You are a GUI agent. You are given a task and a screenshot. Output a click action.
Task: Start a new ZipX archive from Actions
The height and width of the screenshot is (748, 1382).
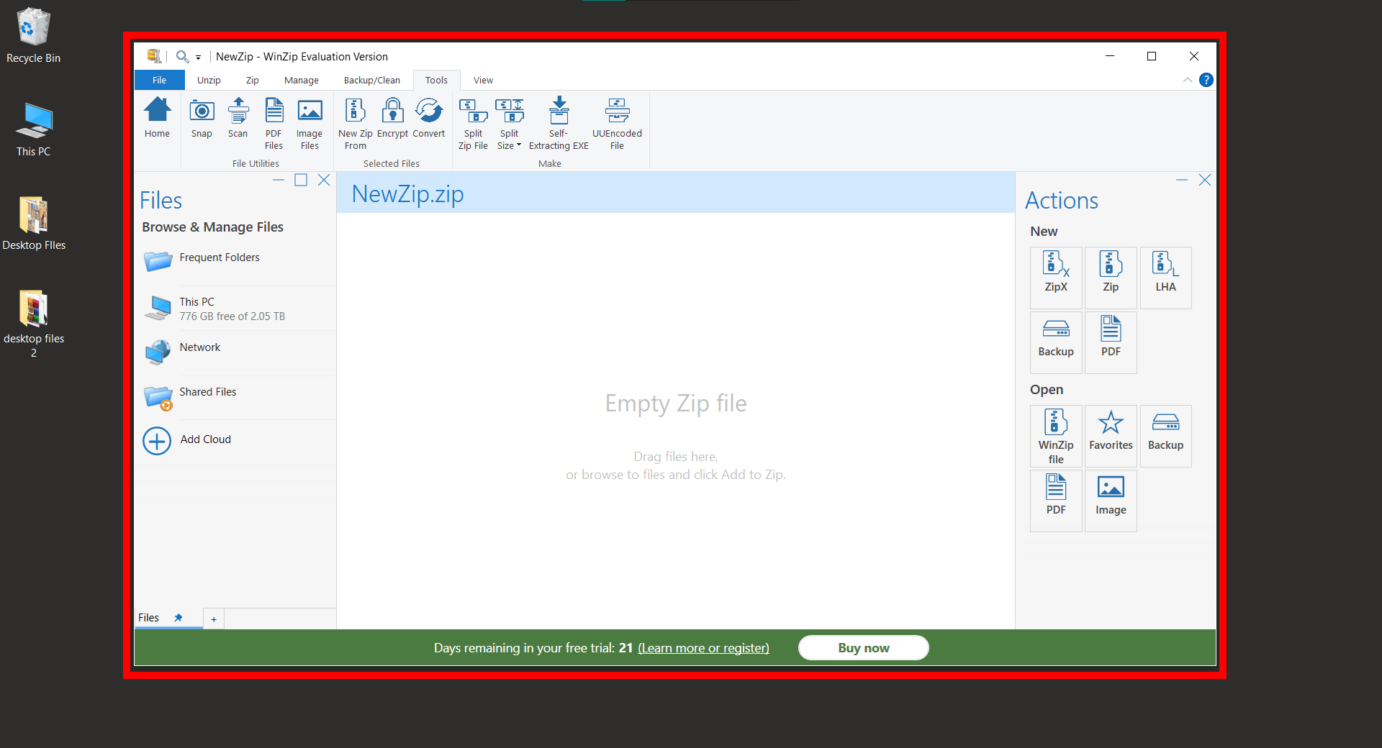click(x=1055, y=277)
